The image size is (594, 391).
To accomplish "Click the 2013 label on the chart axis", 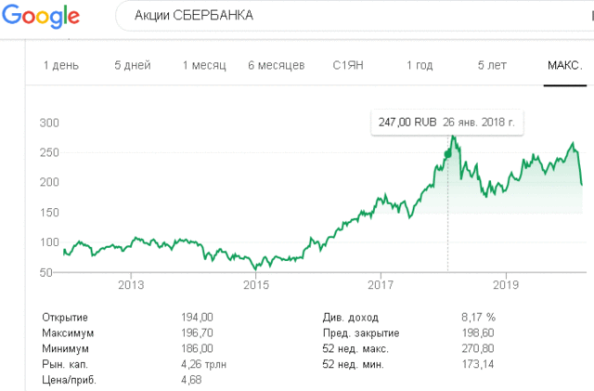I will pos(131,283).
